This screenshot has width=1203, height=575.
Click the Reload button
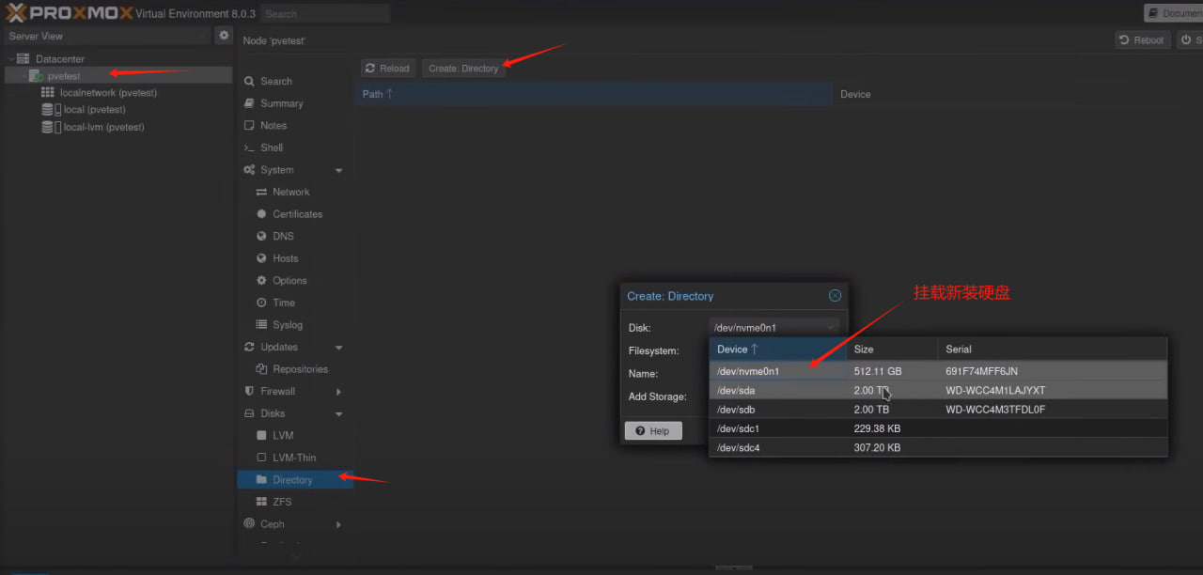[387, 69]
